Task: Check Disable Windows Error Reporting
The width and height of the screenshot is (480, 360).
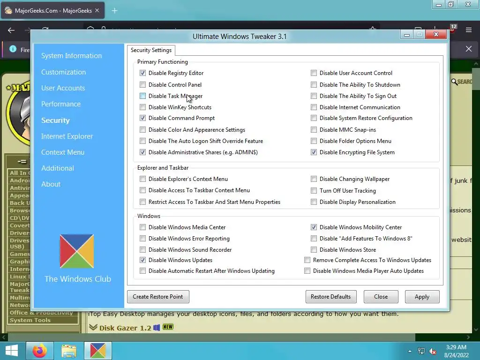Action: [x=142, y=238]
